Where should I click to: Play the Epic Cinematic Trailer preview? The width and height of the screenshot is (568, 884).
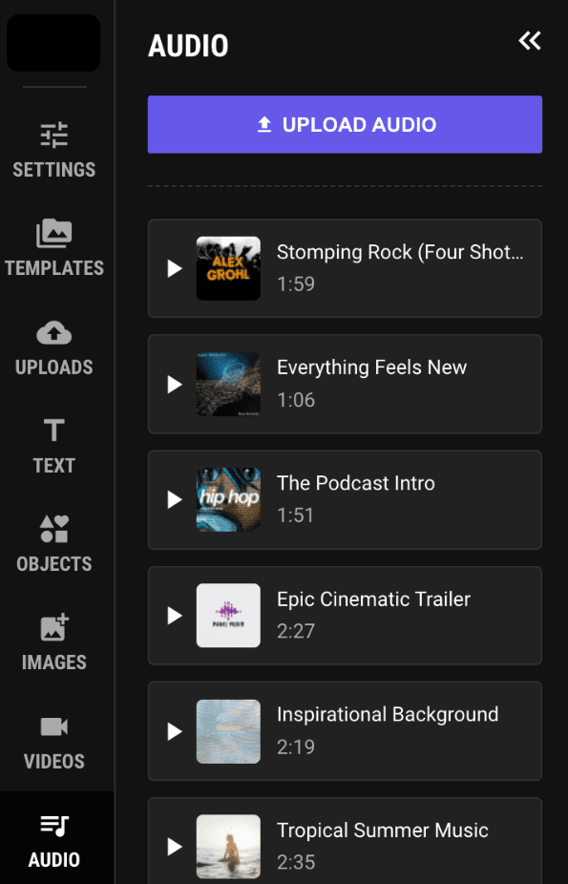click(175, 616)
